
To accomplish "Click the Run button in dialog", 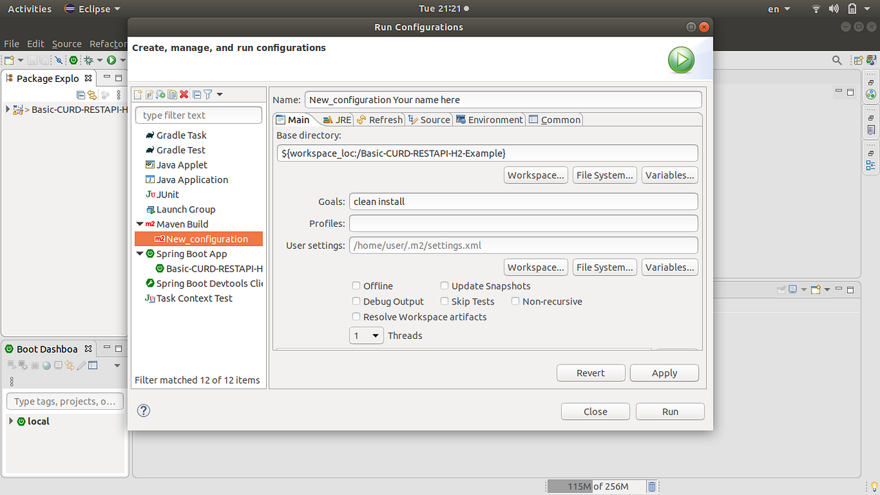I will coord(670,411).
